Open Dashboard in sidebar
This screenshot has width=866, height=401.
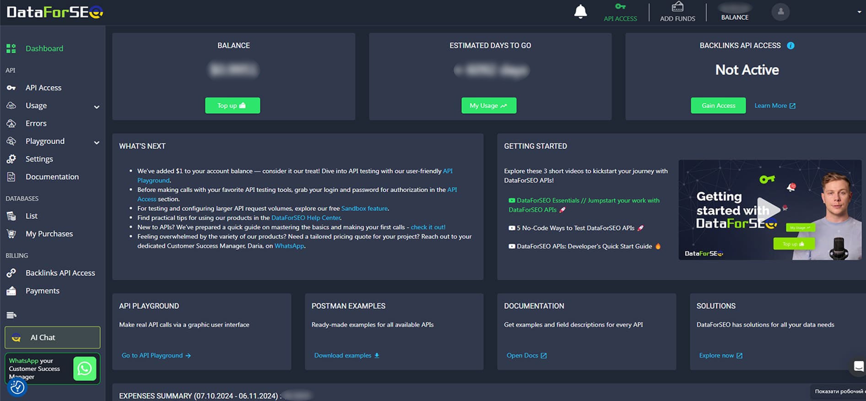point(44,48)
